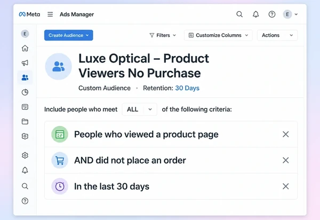Remove 'In the last 30 days' criterion
The width and height of the screenshot is (320, 220).
click(286, 186)
